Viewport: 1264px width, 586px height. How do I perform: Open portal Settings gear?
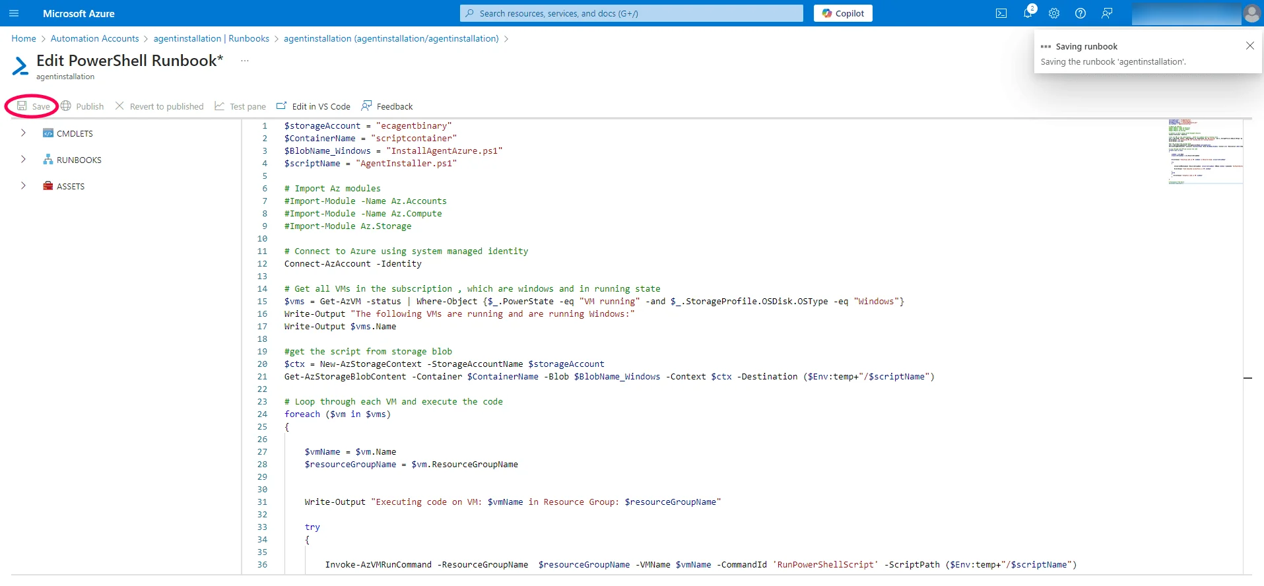(x=1054, y=13)
